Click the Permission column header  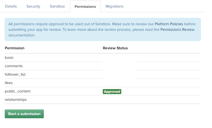(x=15, y=48)
